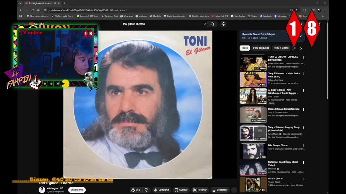The height and width of the screenshot is (194, 346).
Task: Open the Chrome three-dot menu
Action: click(325, 10)
